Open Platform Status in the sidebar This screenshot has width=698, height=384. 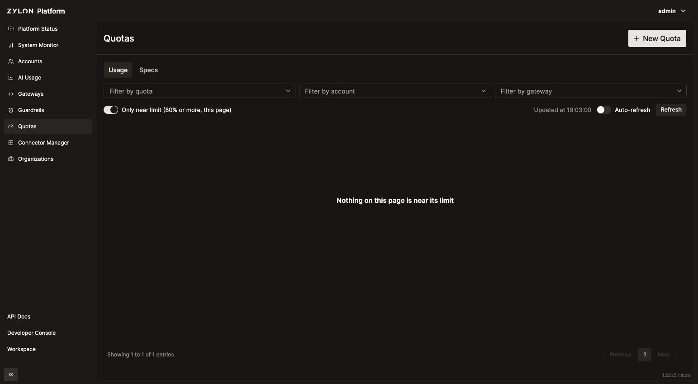pyautogui.click(x=48, y=29)
